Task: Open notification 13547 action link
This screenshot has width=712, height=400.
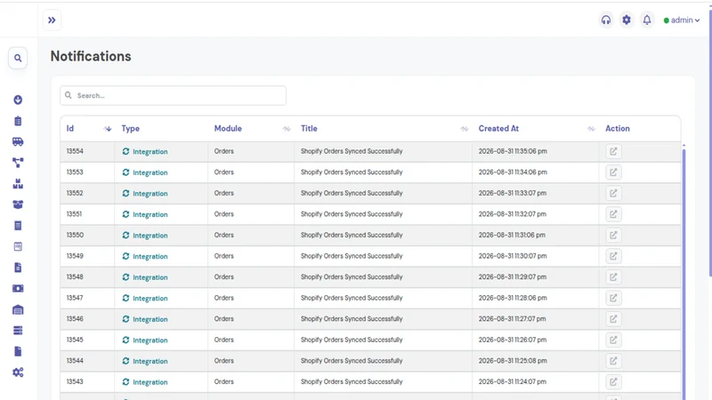Action: coord(613,298)
